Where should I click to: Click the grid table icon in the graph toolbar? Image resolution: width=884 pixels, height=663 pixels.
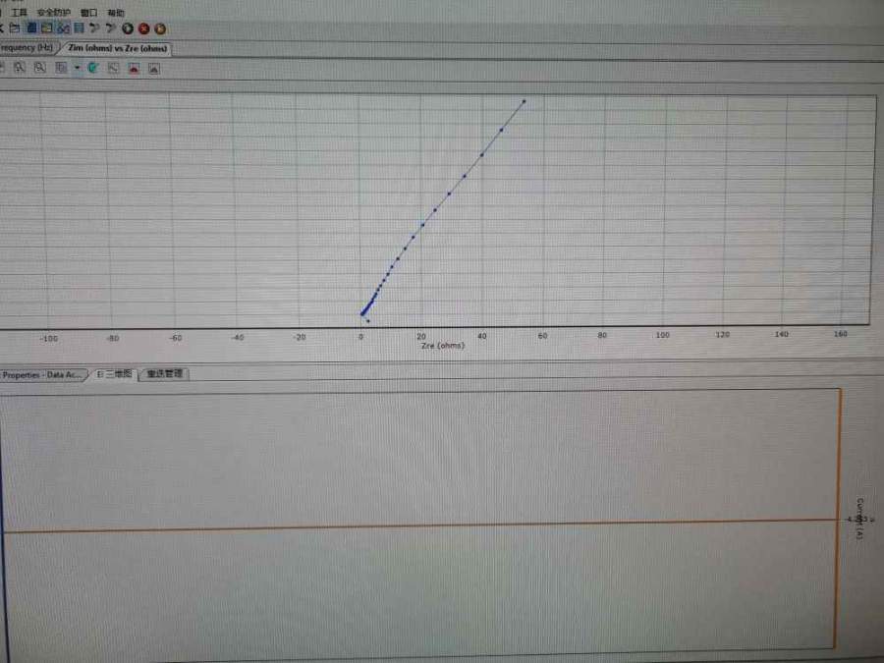point(61,68)
